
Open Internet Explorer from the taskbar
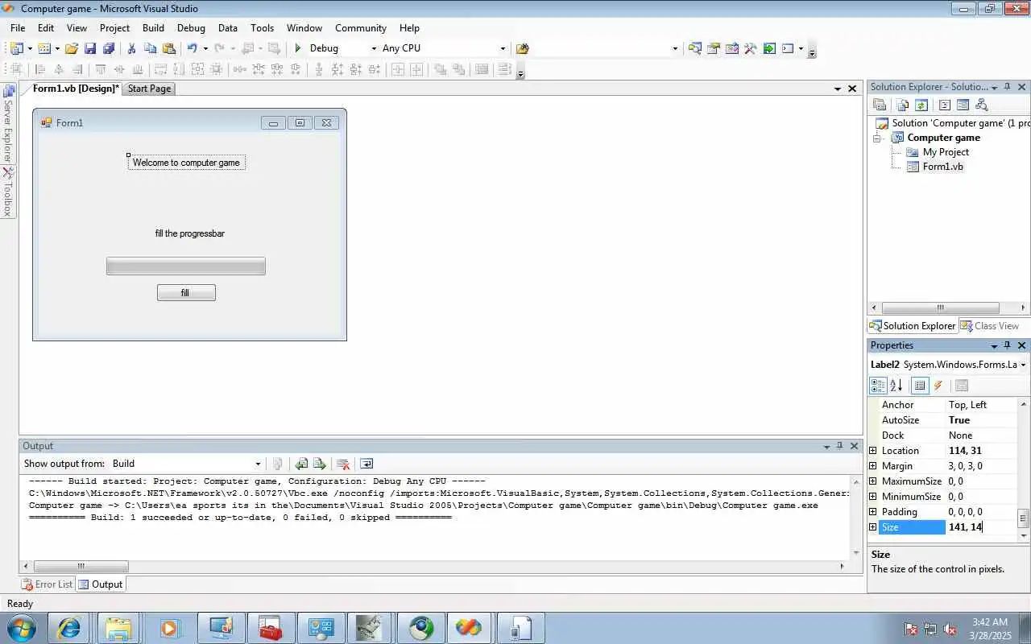[x=69, y=628]
